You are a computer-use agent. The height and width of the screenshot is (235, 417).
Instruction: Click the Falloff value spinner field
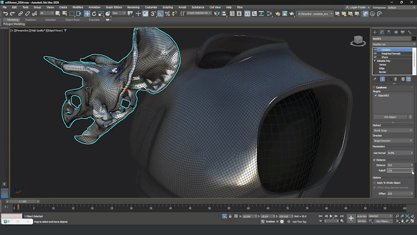[399, 170]
